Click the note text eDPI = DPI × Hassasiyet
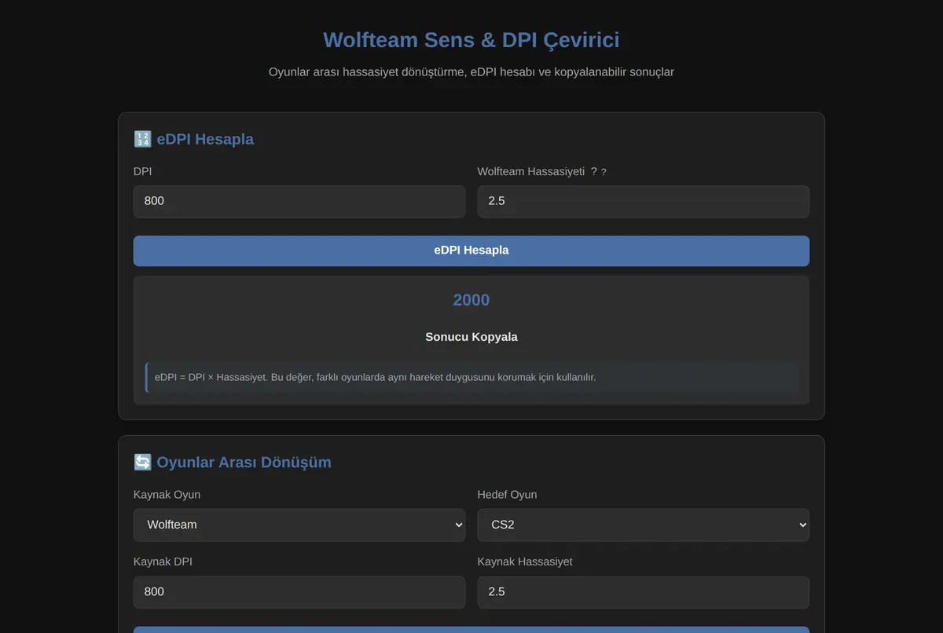943x633 pixels. coord(376,377)
